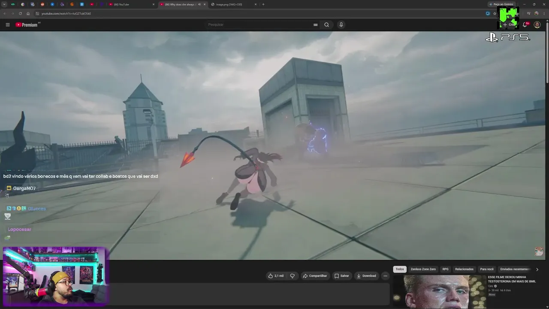Like the video with 2,1 mil likes
549x309 pixels.
click(x=276, y=276)
